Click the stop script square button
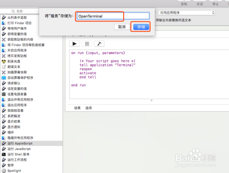Viewport: 229px width, 173px height. 87,44
